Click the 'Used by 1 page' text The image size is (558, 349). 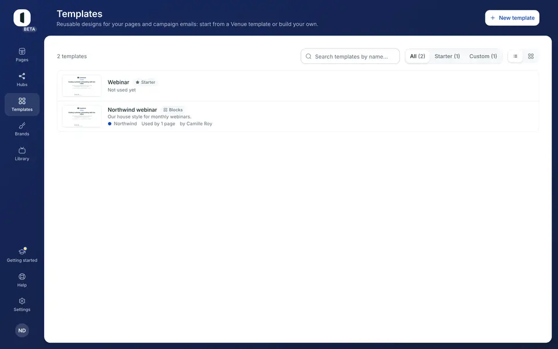click(x=158, y=123)
